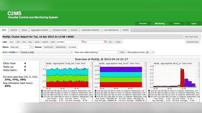202x113 pixels.
Task: Sort nodes in ascending order
Action: pyautogui.click(x=48, y=47)
